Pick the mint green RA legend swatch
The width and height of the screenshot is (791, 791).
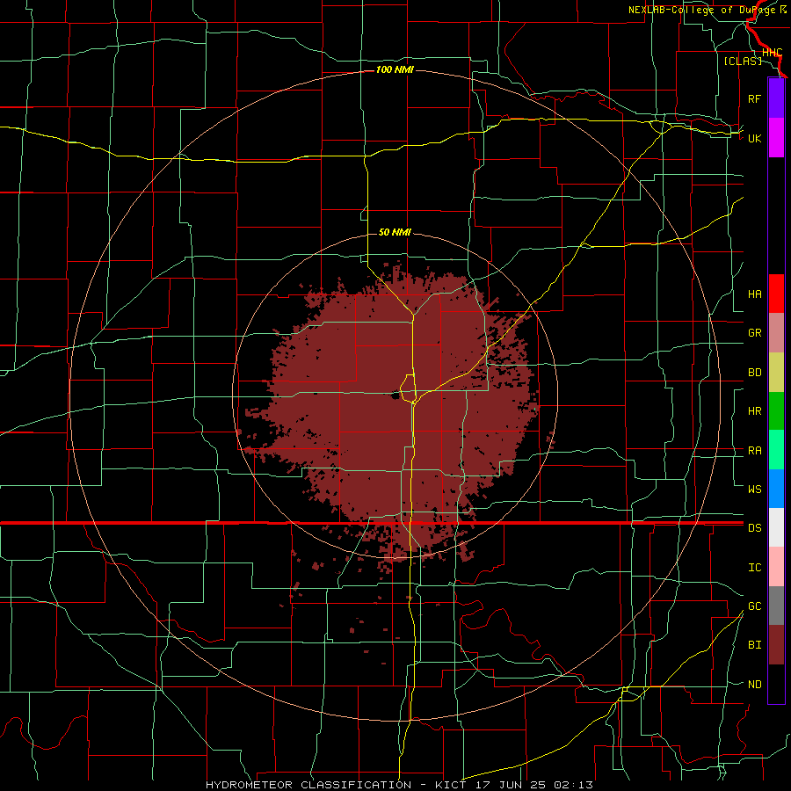(776, 450)
